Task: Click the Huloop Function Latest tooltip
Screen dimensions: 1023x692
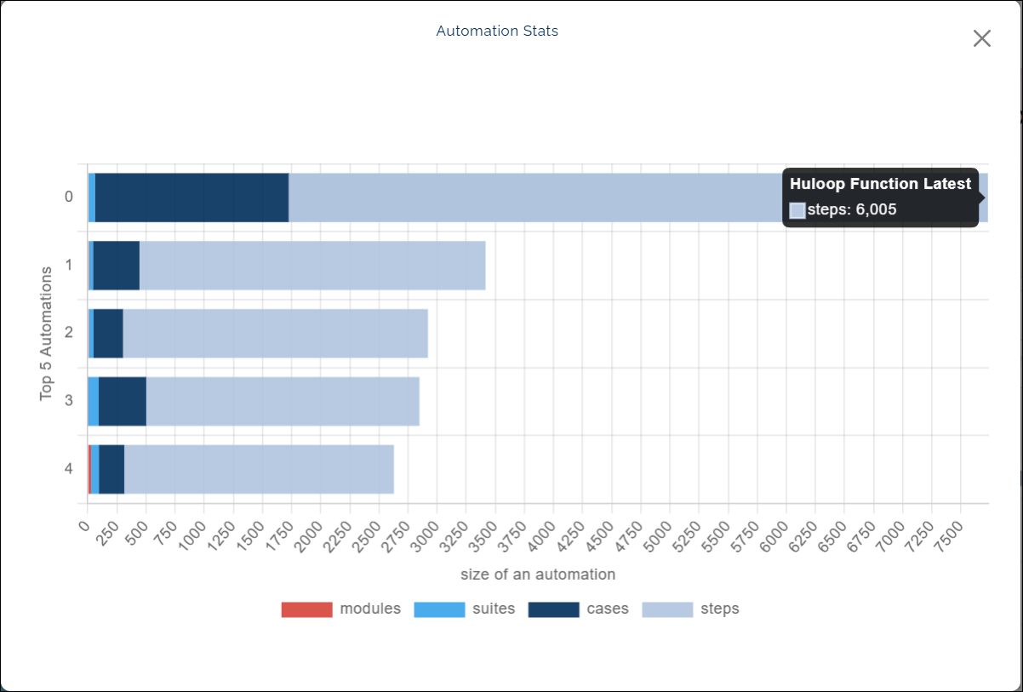Action: point(880,197)
